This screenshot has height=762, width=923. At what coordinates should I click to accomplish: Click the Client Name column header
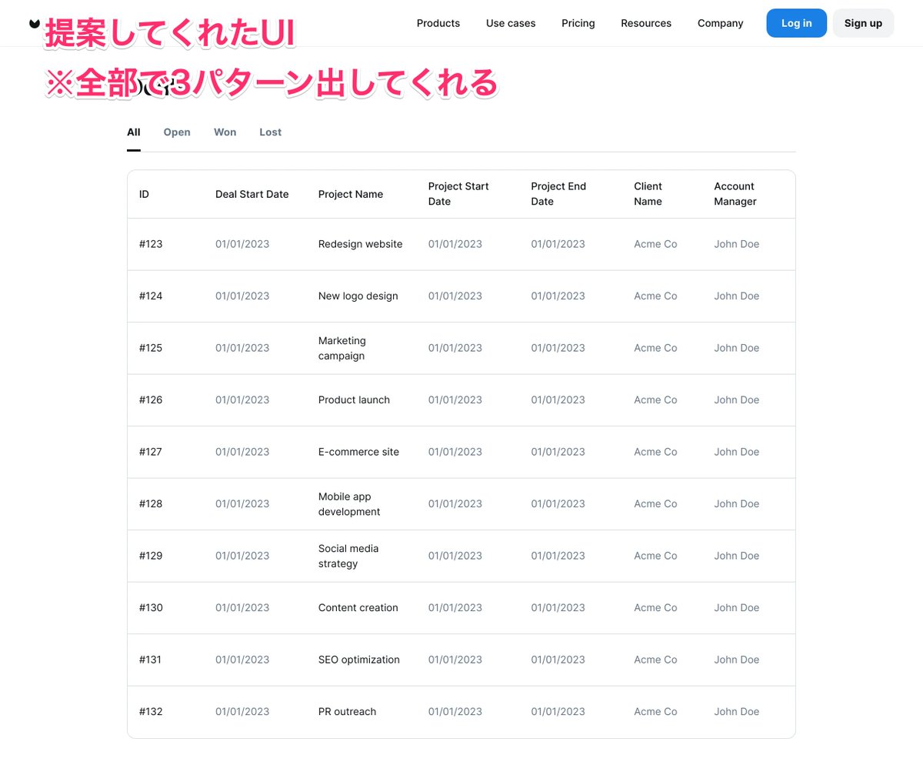pyautogui.click(x=648, y=194)
